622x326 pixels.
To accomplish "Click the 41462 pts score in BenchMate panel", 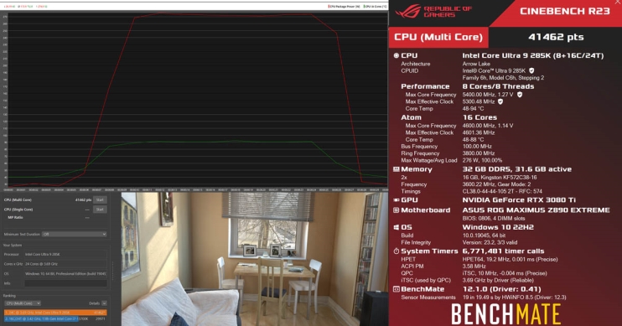I will [x=556, y=37].
